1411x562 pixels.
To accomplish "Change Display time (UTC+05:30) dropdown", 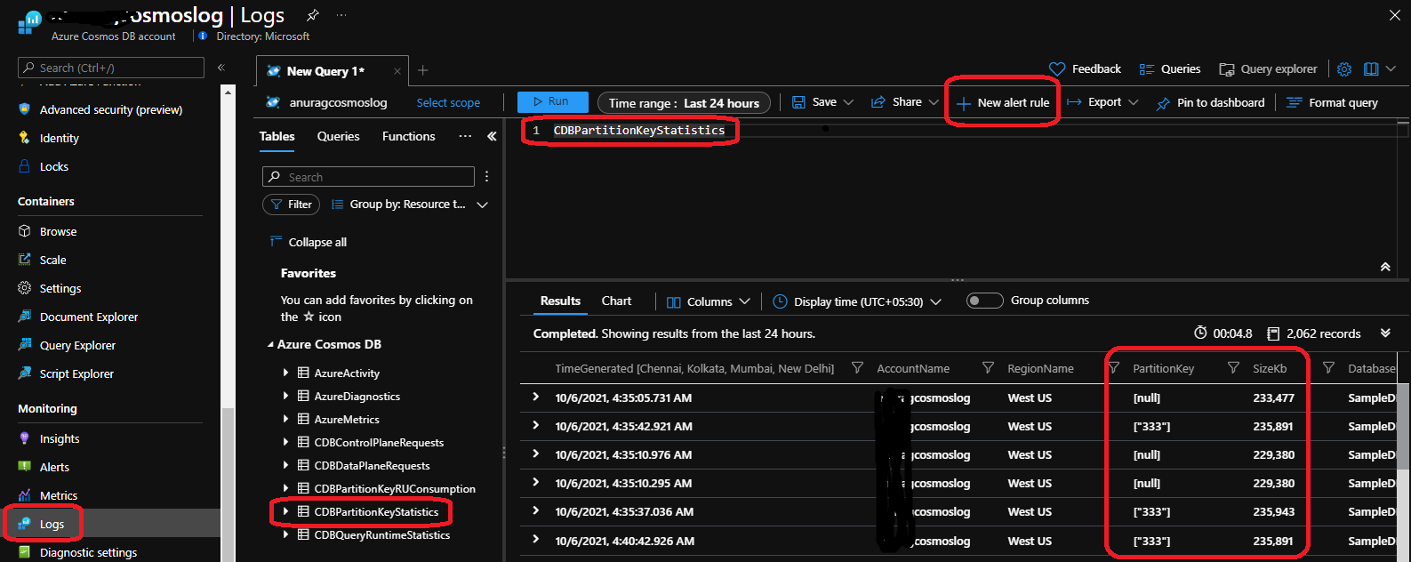I will pyautogui.click(x=857, y=301).
